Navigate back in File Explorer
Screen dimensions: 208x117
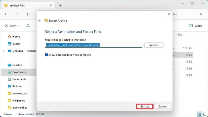[x=6, y=14]
